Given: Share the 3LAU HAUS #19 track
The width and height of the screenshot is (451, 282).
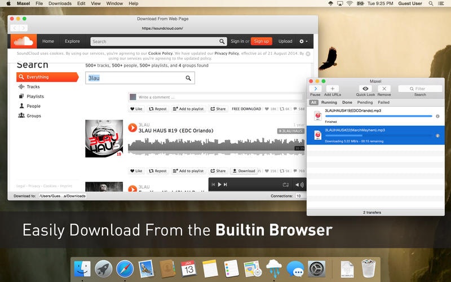Looking at the screenshot, I should (x=218, y=171).
